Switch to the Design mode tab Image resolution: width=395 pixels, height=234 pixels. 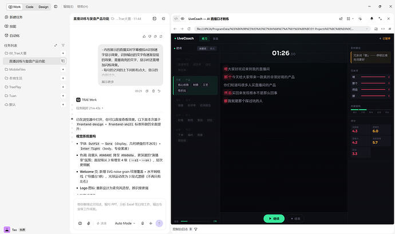[44, 7]
